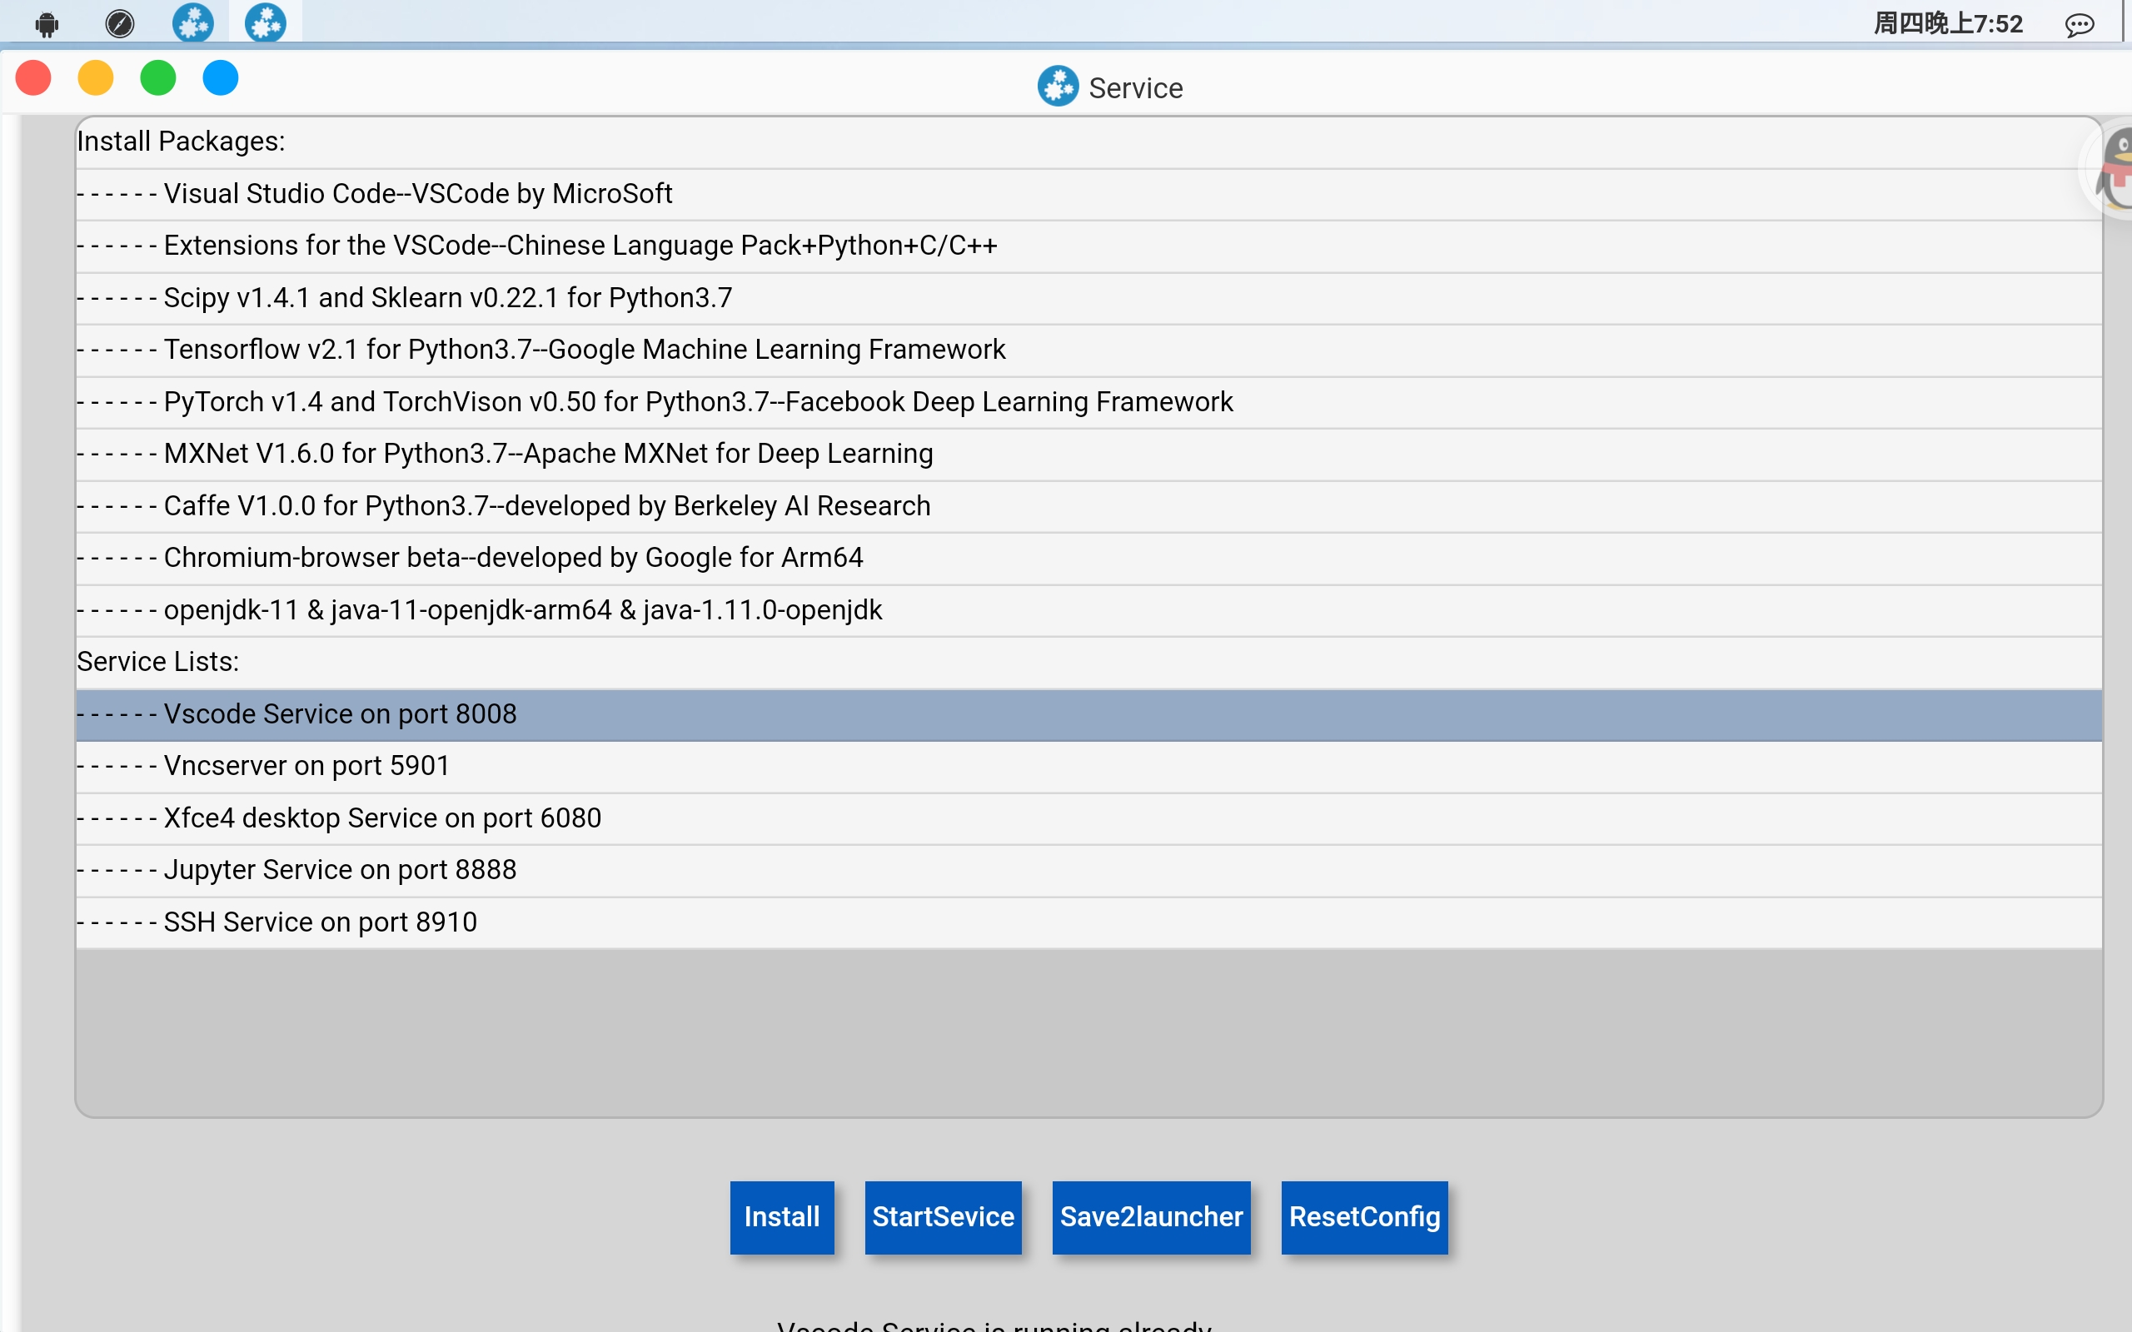Open the Android icon in top bar
This screenshot has width=2132, height=1332.
pyautogui.click(x=47, y=24)
